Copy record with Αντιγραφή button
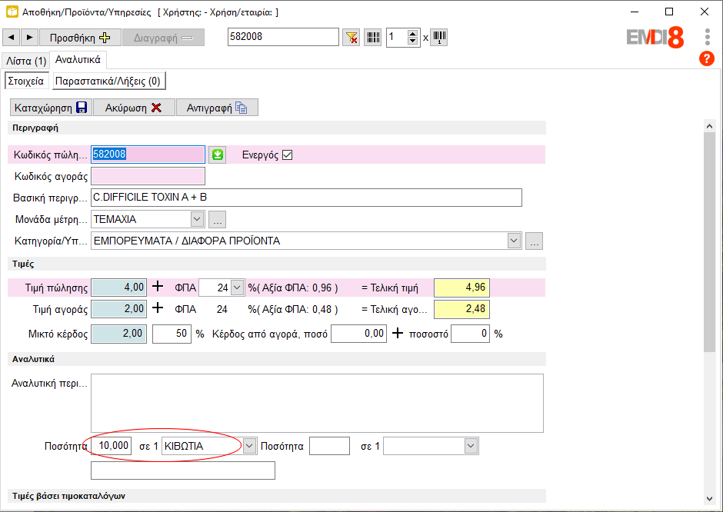This screenshot has width=723, height=512. coord(217,108)
